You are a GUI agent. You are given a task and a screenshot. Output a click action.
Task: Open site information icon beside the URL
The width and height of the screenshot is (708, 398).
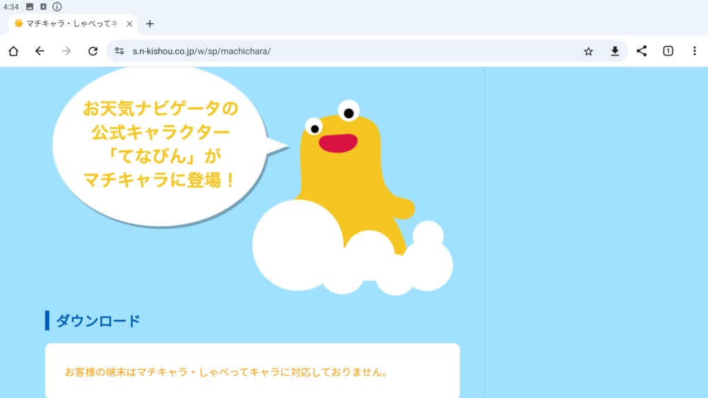pyautogui.click(x=120, y=51)
